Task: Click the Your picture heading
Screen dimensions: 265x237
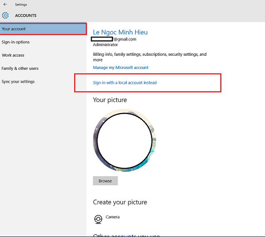Action: coord(110,100)
